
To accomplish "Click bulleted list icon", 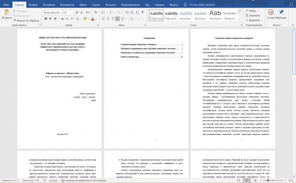I will click(103, 12).
